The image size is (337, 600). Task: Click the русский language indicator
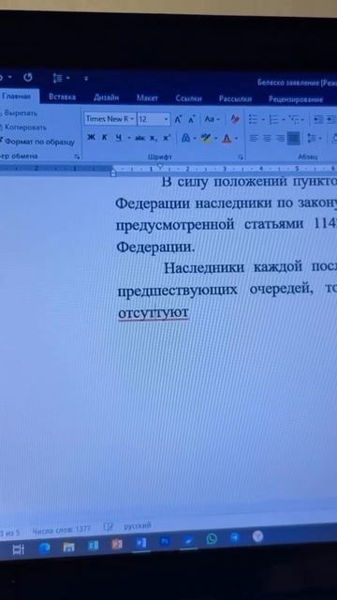click(x=138, y=526)
